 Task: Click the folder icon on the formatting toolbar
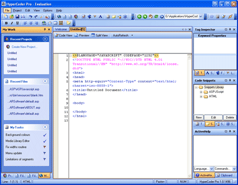68,23
